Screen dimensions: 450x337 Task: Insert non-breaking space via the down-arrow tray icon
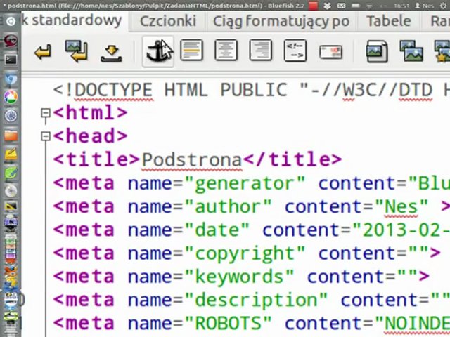click(x=112, y=53)
